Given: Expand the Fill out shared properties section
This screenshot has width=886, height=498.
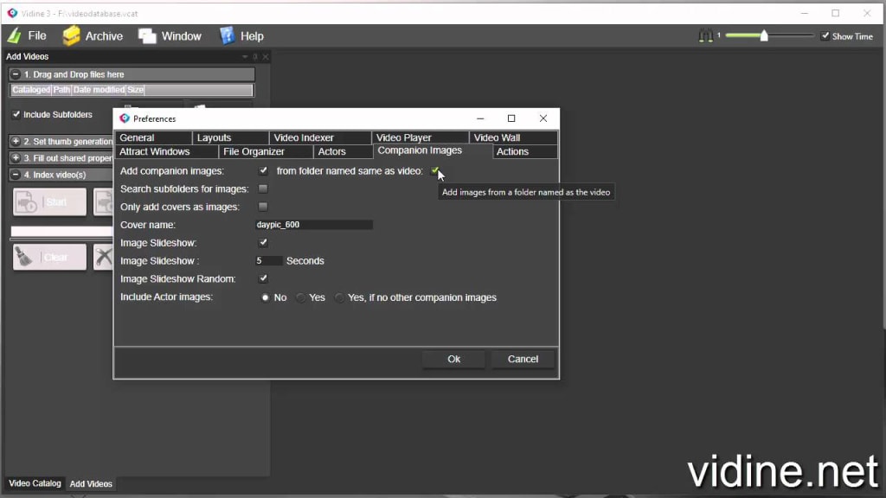Looking at the screenshot, I should [16, 158].
